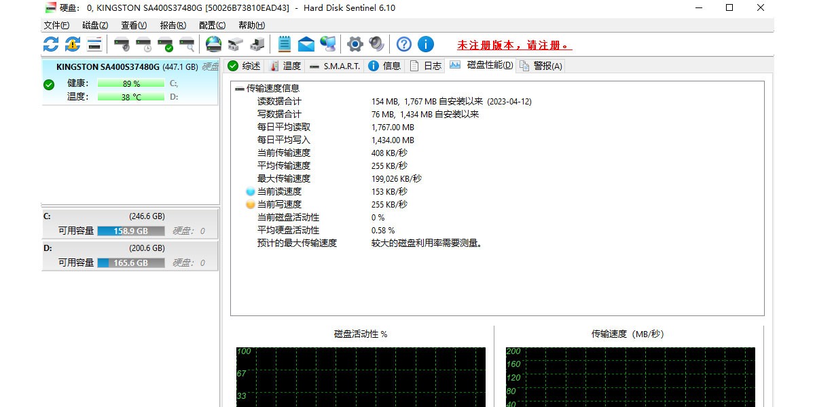Click the server and drive toolbar icon
The height and width of the screenshot is (407, 815).
coord(257,45)
